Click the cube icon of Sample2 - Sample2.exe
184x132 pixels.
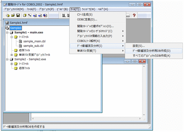[12, 59]
